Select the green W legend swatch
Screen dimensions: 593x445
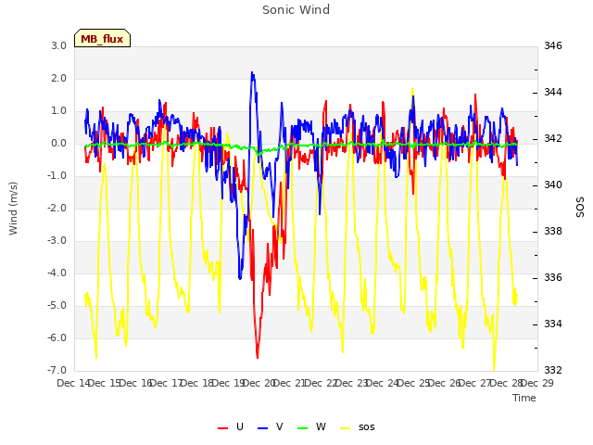[x=303, y=427]
